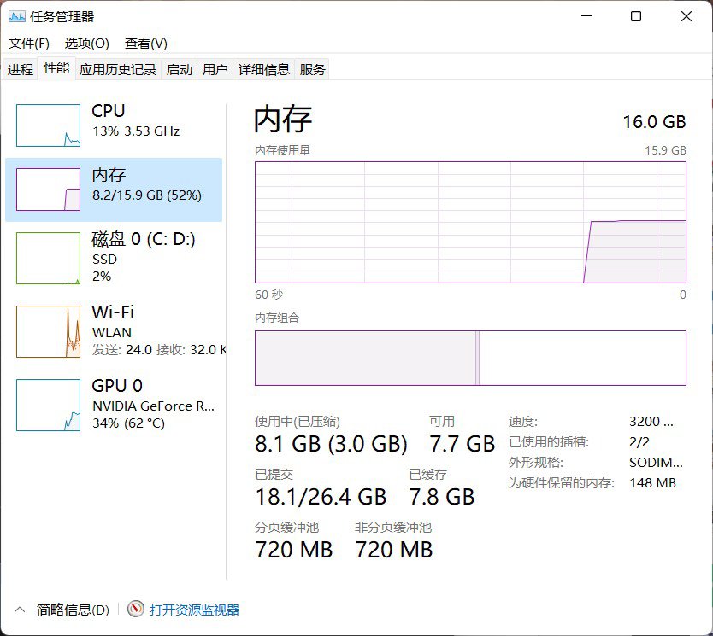Screen dimensions: 713x636
Task: Click the Task Manager icon in title bar
Action: [x=18, y=15]
